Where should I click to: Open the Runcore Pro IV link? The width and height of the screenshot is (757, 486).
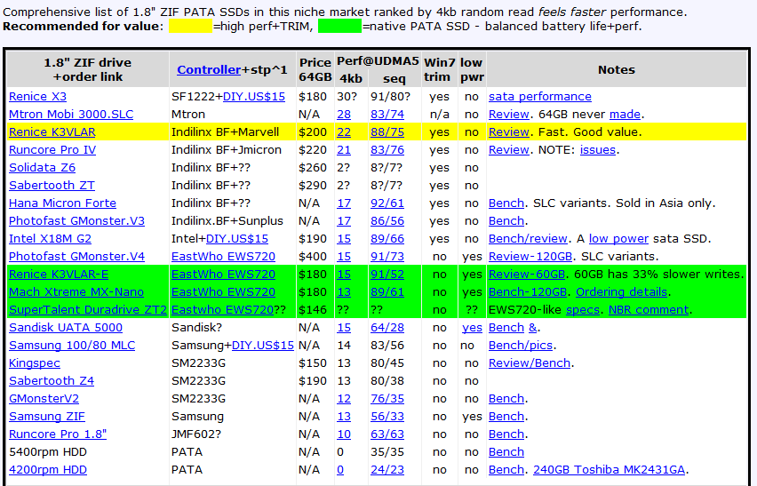52,150
